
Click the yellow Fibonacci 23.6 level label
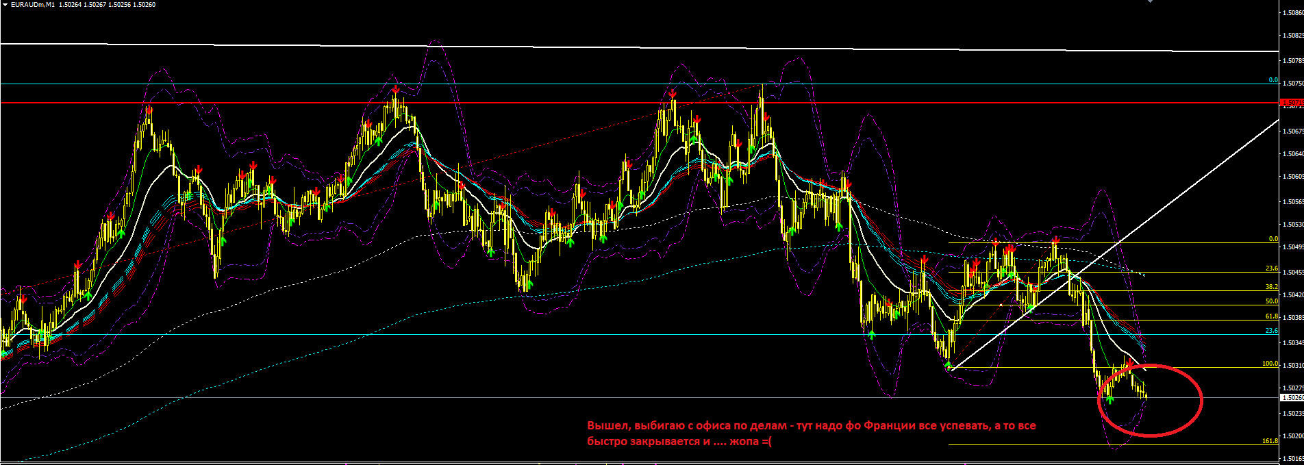coord(1271,269)
